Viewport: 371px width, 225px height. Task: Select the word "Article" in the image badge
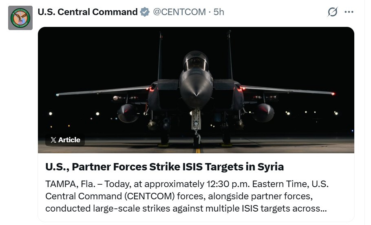(69, 140)
